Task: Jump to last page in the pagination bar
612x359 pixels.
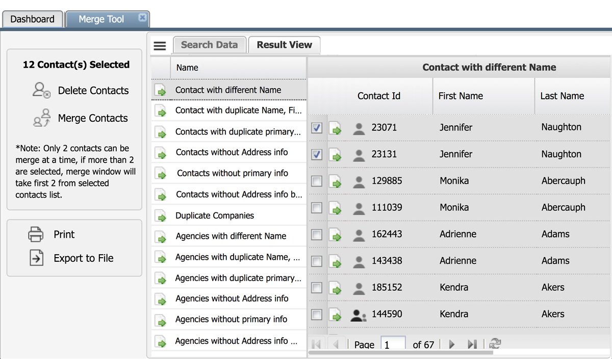Action: tap(472, 345)
